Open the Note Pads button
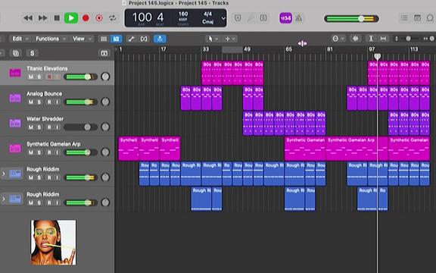Viewport: 436px width, 273px height. click(417, 18)
